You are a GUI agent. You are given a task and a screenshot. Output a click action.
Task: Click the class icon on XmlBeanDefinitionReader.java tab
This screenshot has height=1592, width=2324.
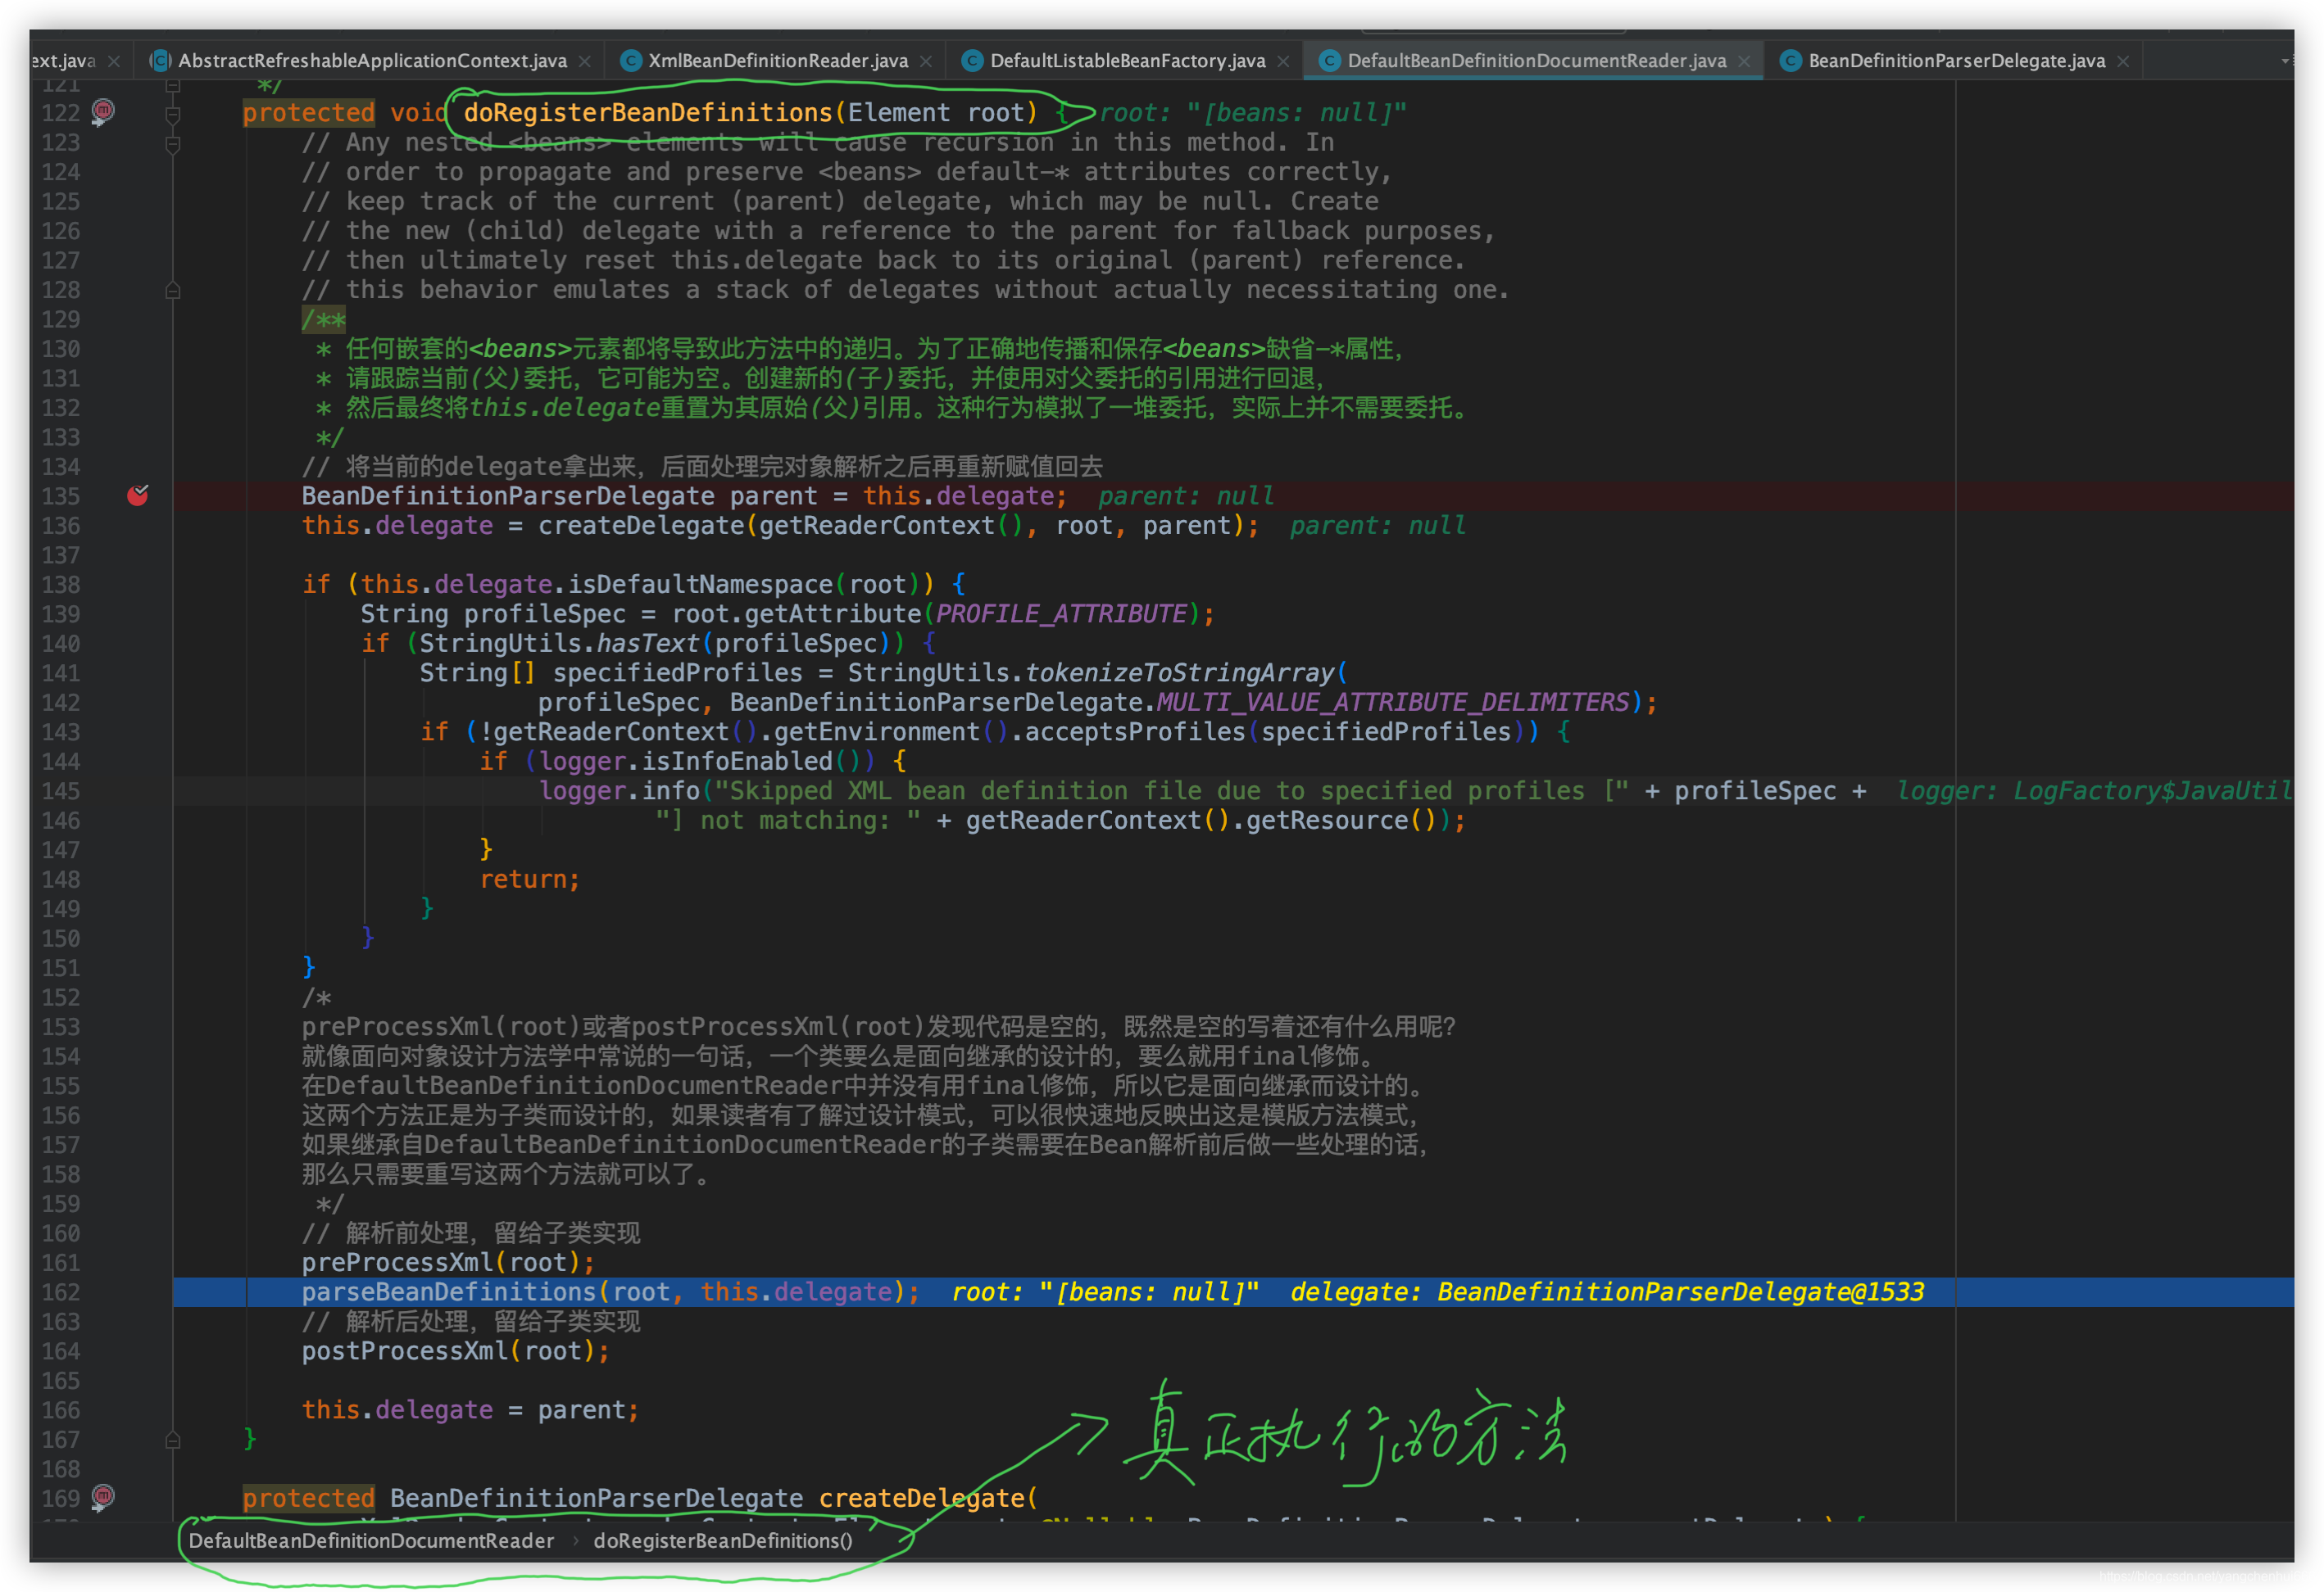pos(631,60)
